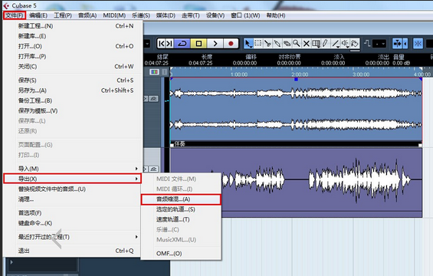Viewport: 433px width, 276px height.
Task: Click the 2:00:00 position on the ruler
Action: pos(300,74)
